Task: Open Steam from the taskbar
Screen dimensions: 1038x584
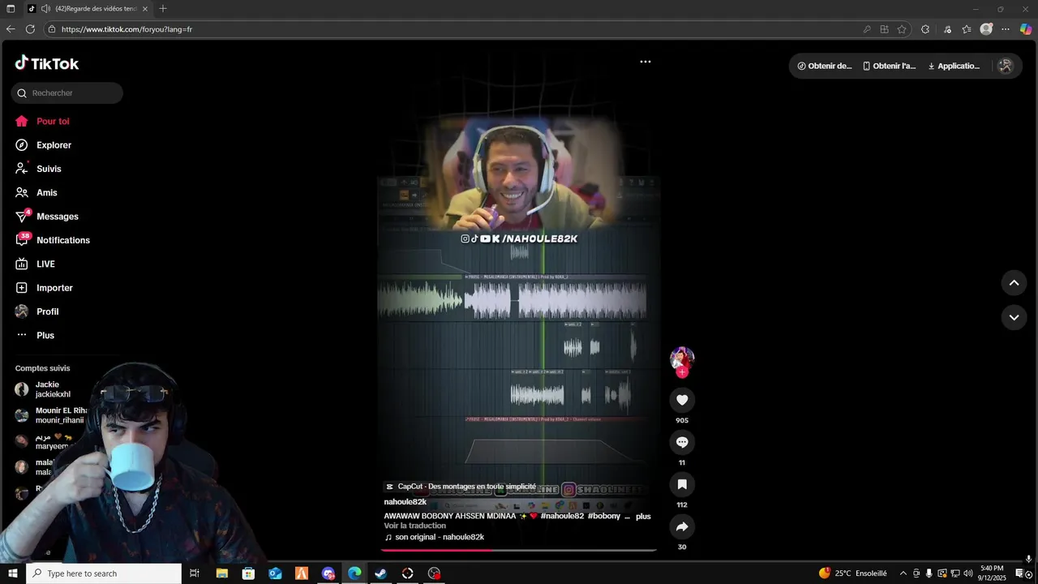Action: (x=380, y=573)
